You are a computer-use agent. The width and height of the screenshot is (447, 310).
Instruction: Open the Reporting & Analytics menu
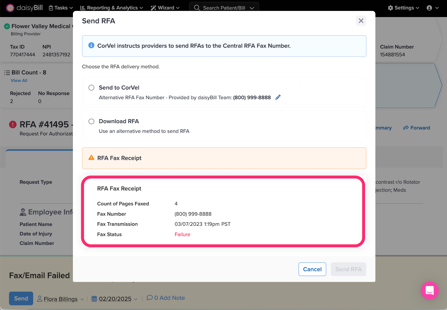(x=112, y=8)
